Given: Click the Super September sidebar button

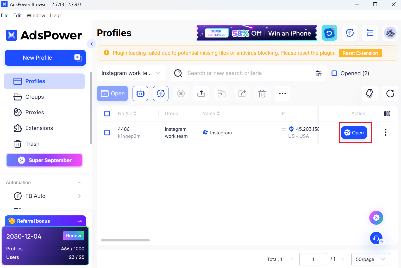Looking at the screenshot, I should [x=44, y=160].
